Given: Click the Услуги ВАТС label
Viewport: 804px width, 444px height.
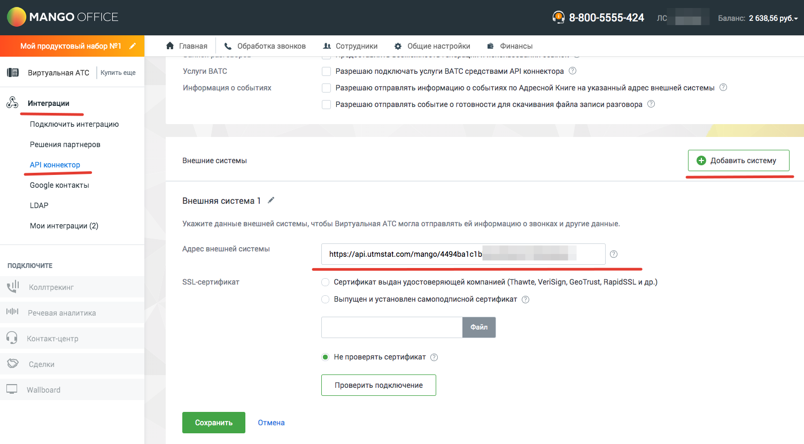Looking at the screenshot, I should (205, 71).
